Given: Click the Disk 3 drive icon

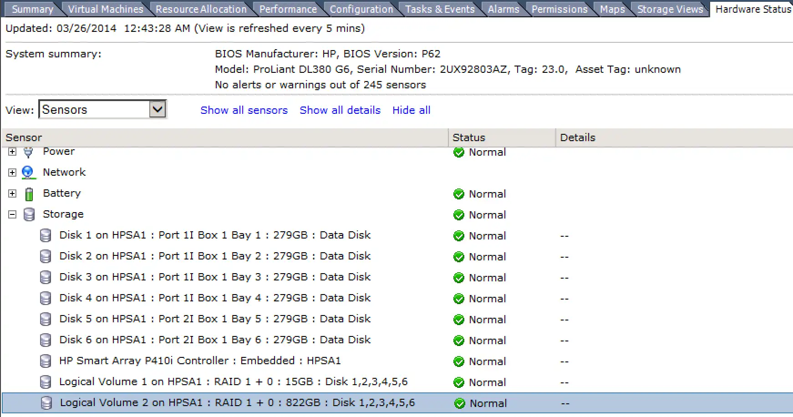Looking at the screenshot, I should [x=46, y=277].
